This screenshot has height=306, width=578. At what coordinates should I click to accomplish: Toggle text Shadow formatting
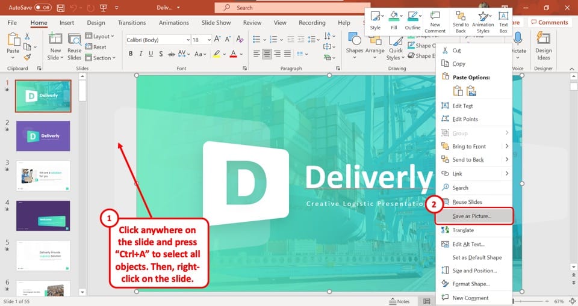pos(161,54)
